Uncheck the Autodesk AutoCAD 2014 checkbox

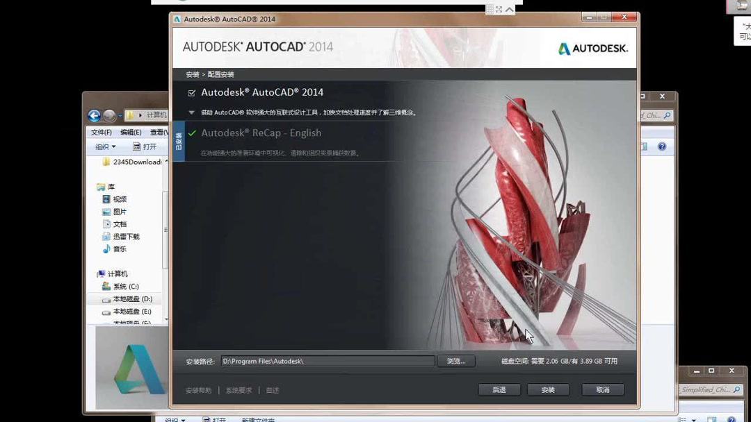(x=191, y=92)
